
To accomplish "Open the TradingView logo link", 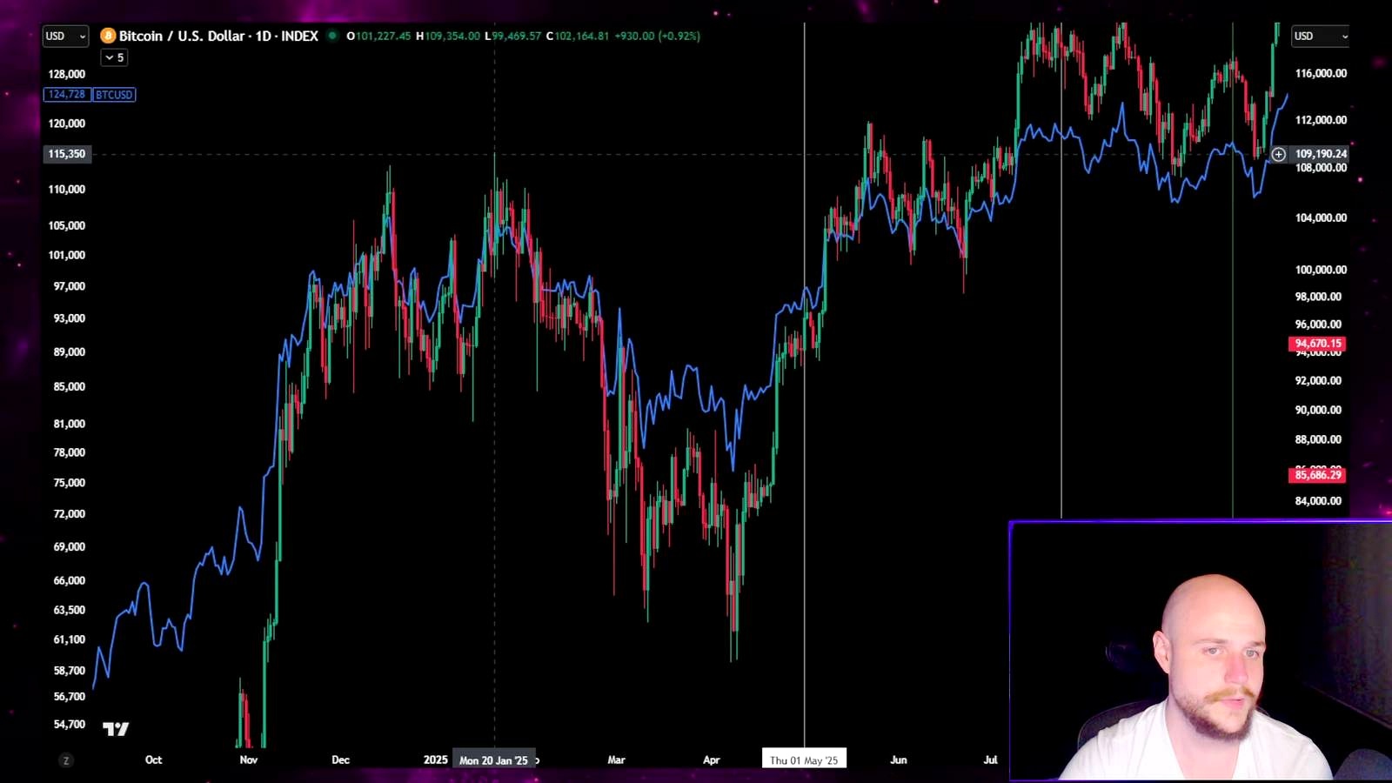I will [x=116, y=729].
